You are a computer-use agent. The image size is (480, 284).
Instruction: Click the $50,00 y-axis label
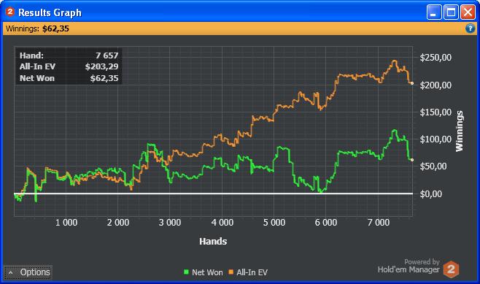pyautogui.click(x=433, y=166)
